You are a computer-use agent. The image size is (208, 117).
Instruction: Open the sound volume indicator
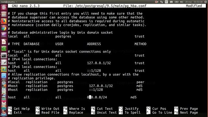[181, 2]
